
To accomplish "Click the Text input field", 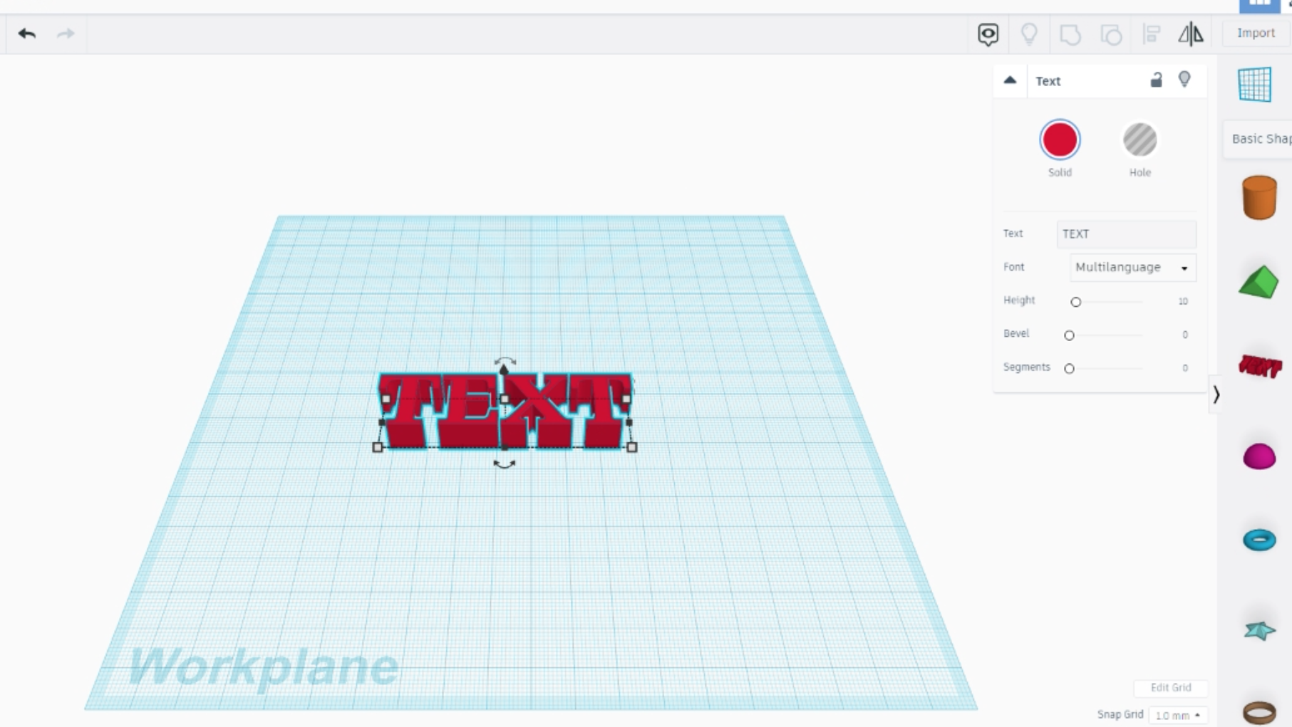I will 1126,234.
